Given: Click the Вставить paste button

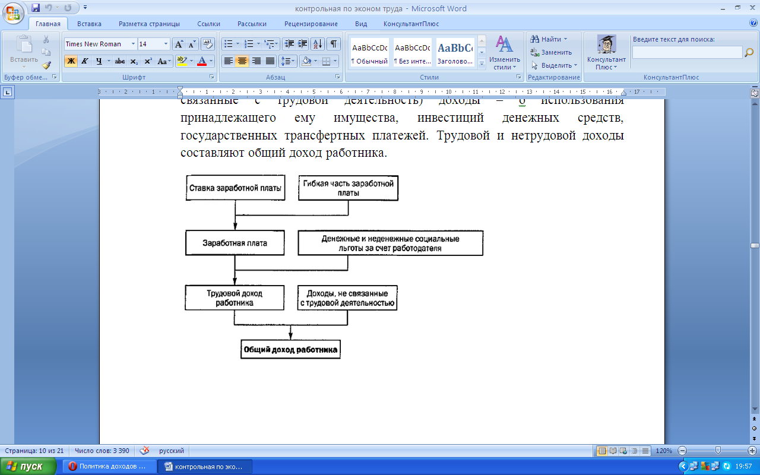Looking at the screenshot, I should 24,52.
